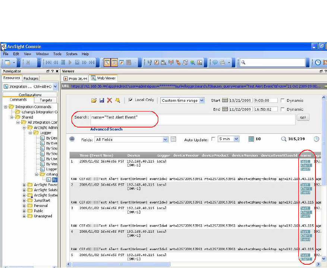Open the Start date calendar picker
This screenshot has width=327, height=268.
(x=225, y=100)
